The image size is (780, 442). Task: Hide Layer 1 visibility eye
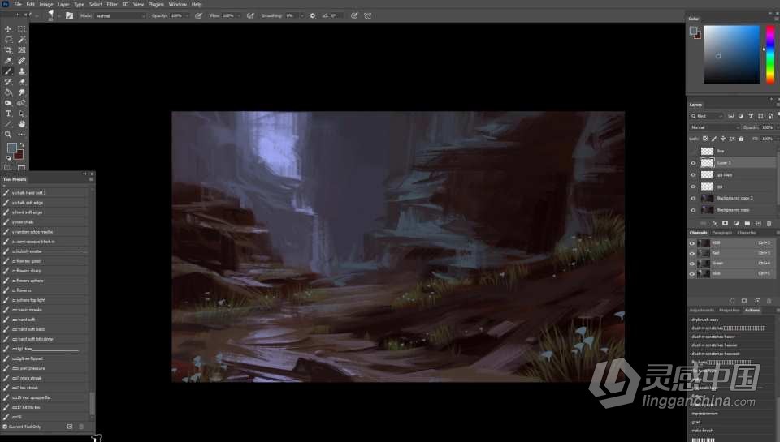(x=693, y=163)
